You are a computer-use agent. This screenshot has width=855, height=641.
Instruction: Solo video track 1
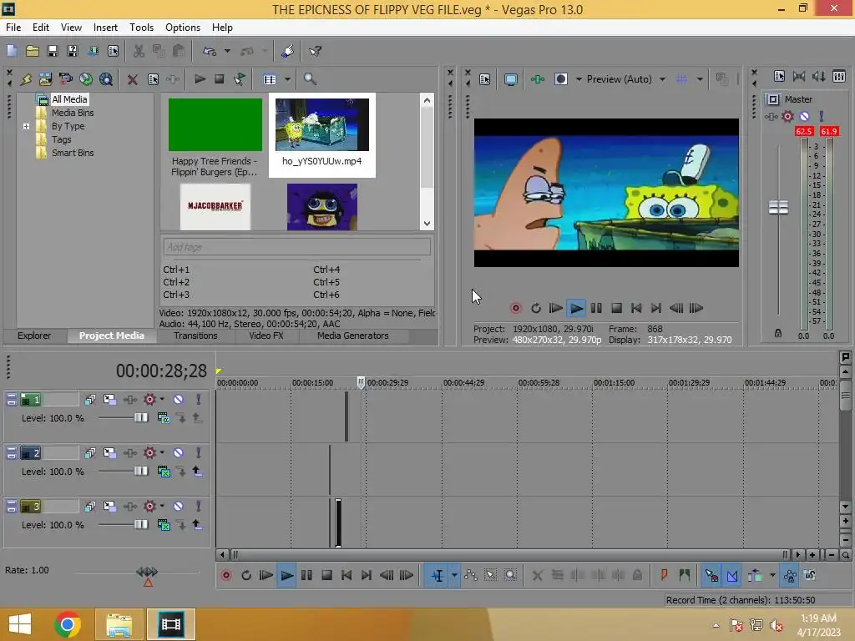coord(199,400)
